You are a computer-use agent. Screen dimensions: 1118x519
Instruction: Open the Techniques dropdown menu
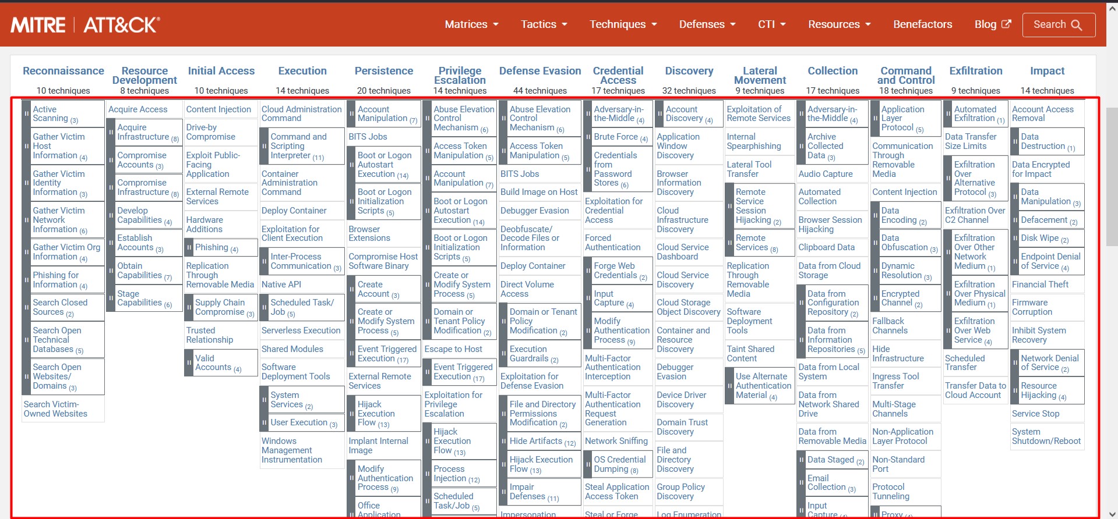coord(623,24)
